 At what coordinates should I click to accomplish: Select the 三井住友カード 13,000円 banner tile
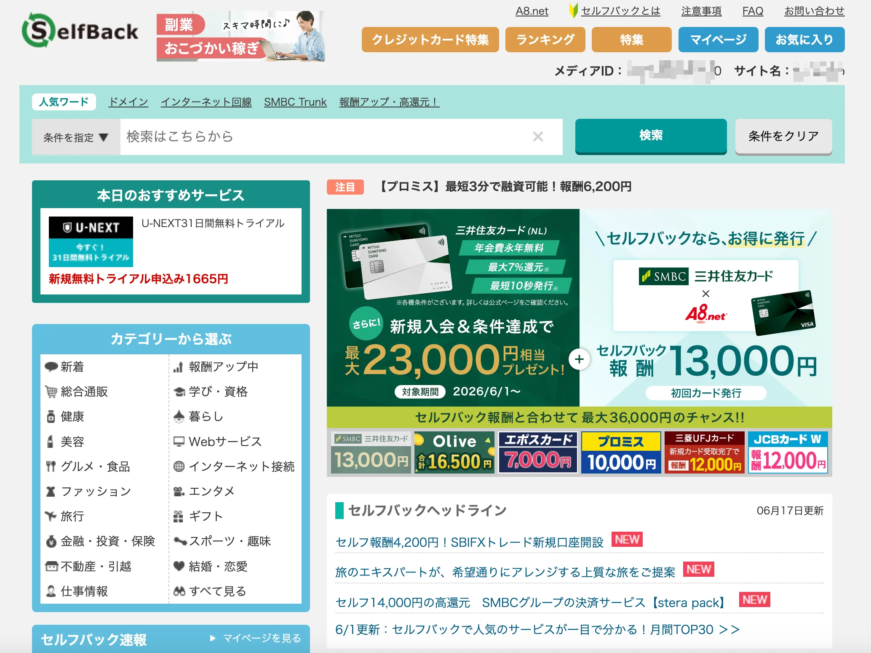click(371, 452)
